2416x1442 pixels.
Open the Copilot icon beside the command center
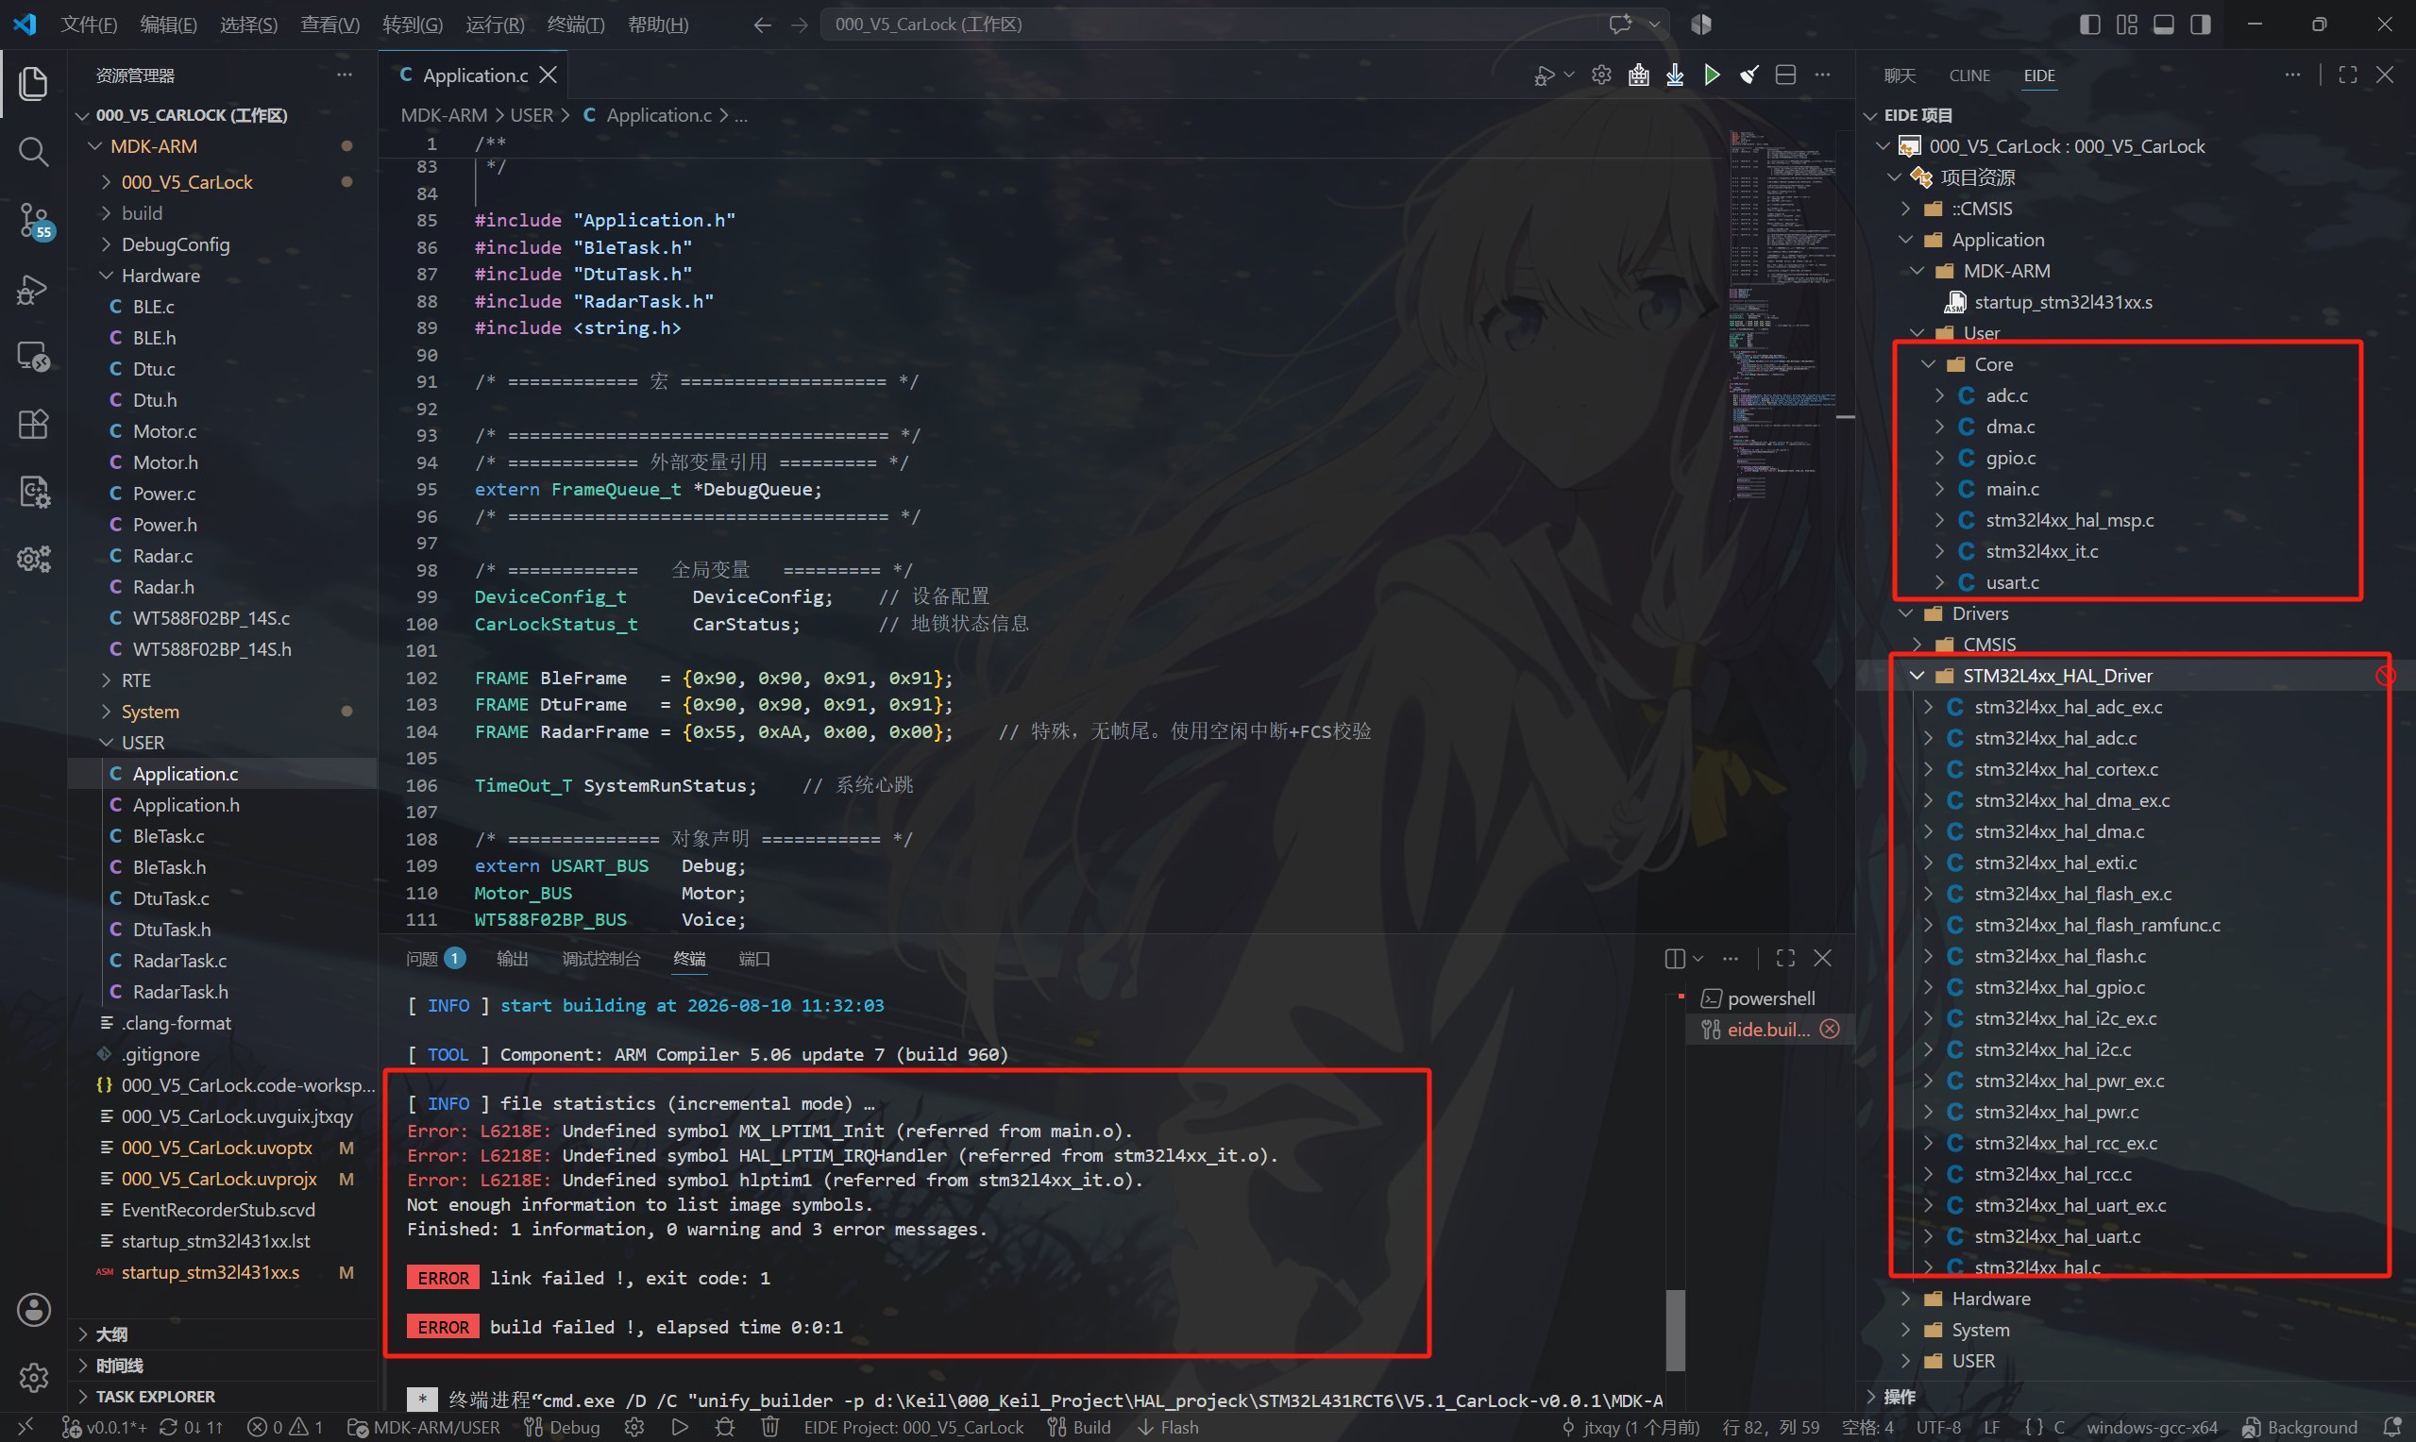click(1619, 25)
